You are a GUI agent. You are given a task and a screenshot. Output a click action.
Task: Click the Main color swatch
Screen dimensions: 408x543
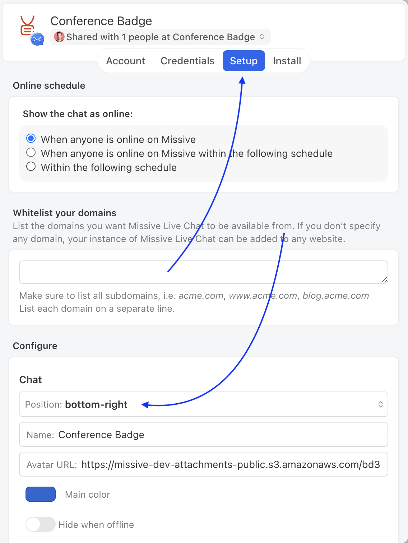(41, 494)
